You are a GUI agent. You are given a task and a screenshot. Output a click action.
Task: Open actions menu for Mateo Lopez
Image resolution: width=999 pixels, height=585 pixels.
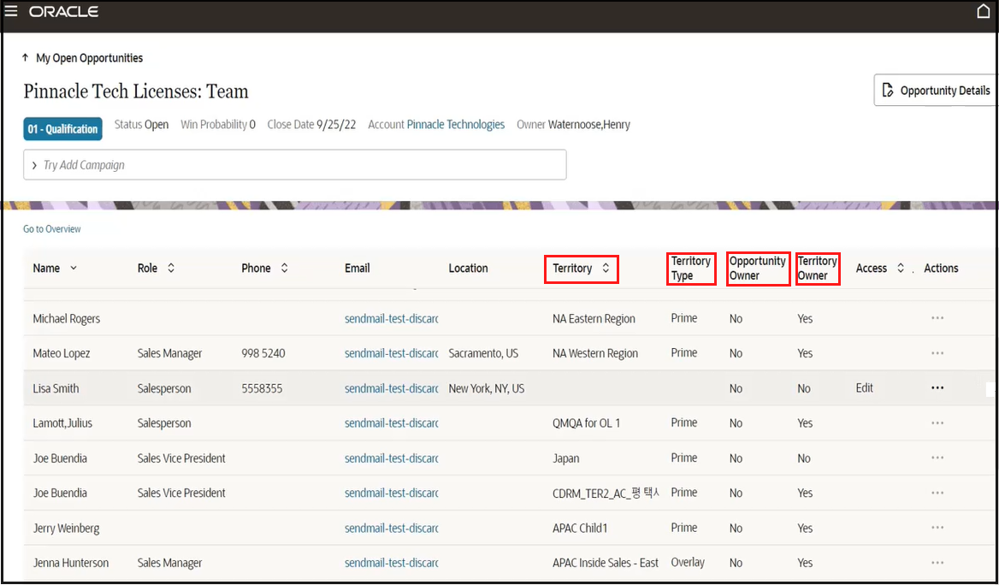tap(937, 353)
